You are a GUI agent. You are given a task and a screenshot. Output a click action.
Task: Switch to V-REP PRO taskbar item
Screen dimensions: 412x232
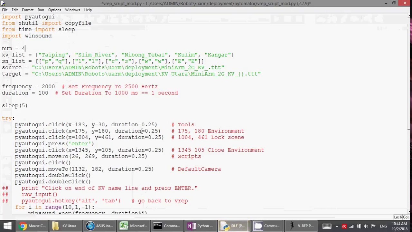point(301,226)
